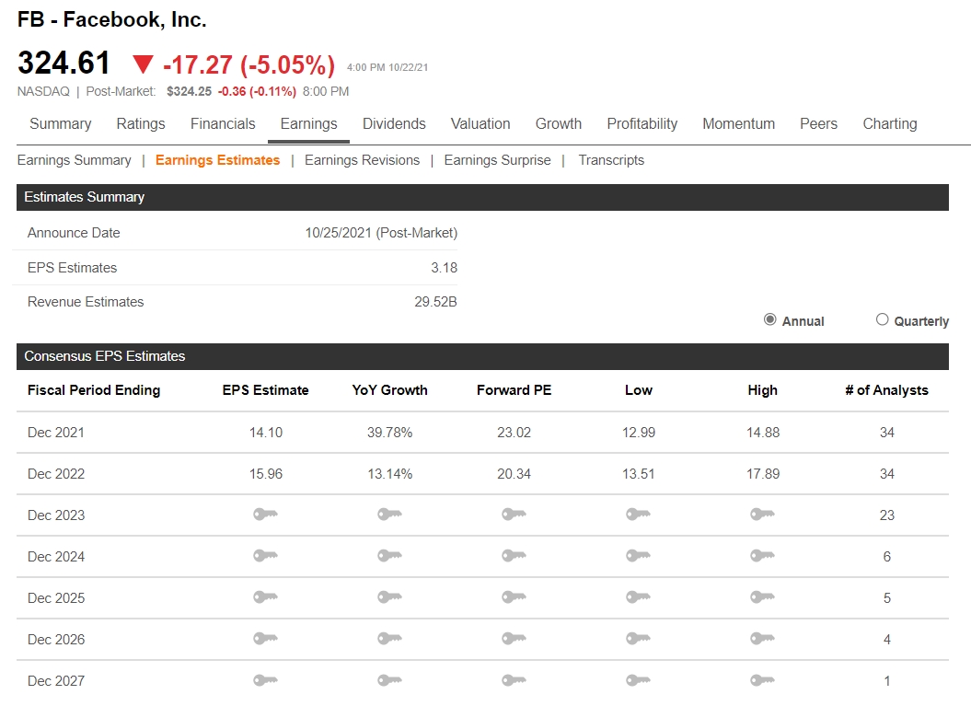The width and height of the screenshot is (971, 706).
Task: Select Dec 2025 EPS Estimate key icon
Action: click(266, 597)
